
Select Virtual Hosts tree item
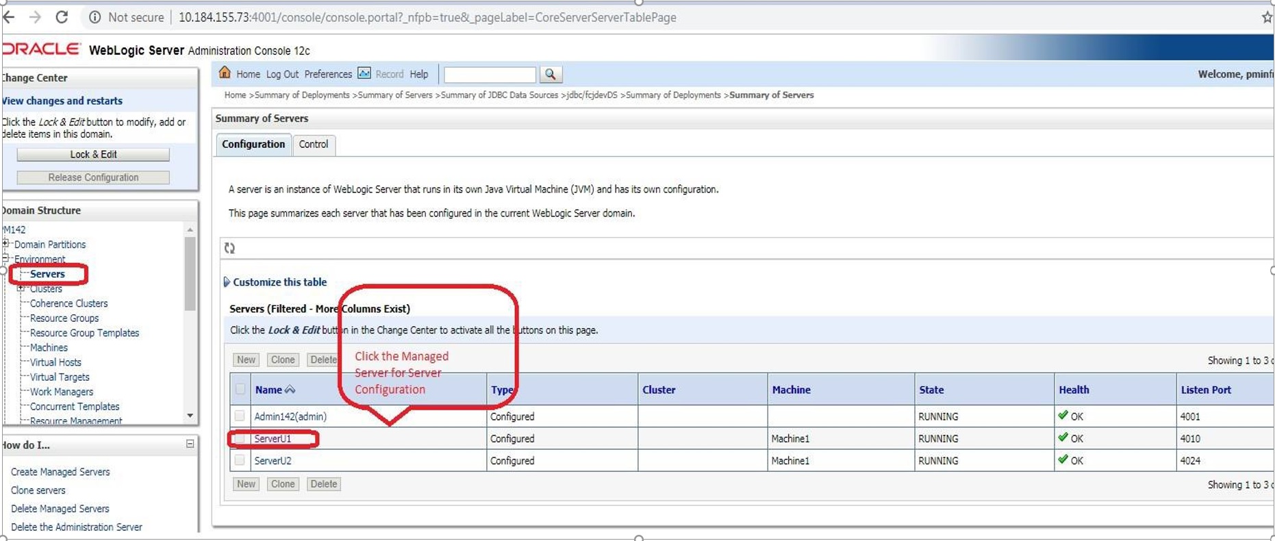coord(55,362)
